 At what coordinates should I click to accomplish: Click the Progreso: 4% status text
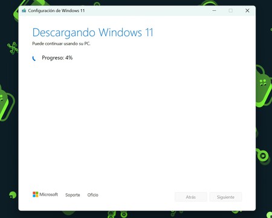(x=57, y=58)
